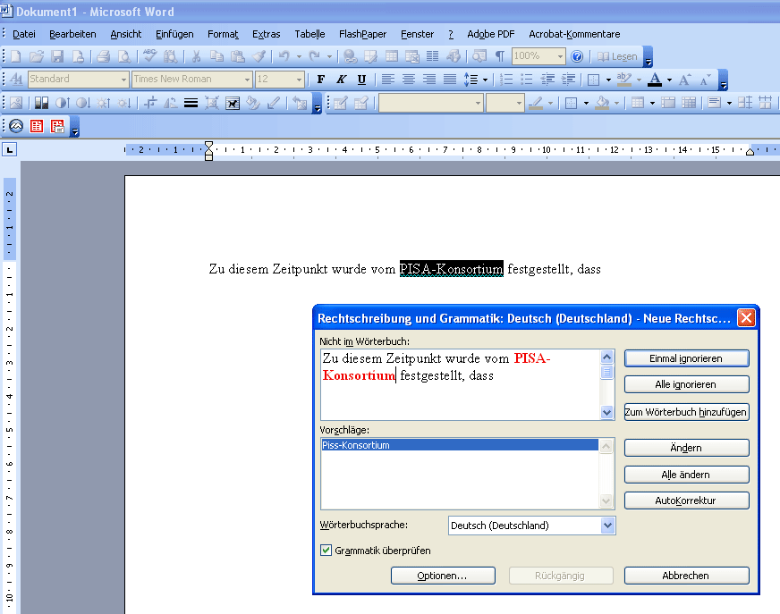Uncheck 'Grammatik überprüfen' checkbox
The height and width of the screenshot is (614, 780).
pos(326,551)
